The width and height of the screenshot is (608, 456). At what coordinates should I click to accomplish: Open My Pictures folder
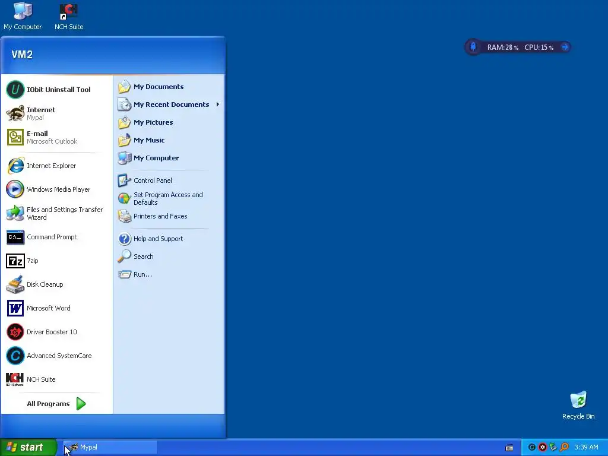click(169, 122)
